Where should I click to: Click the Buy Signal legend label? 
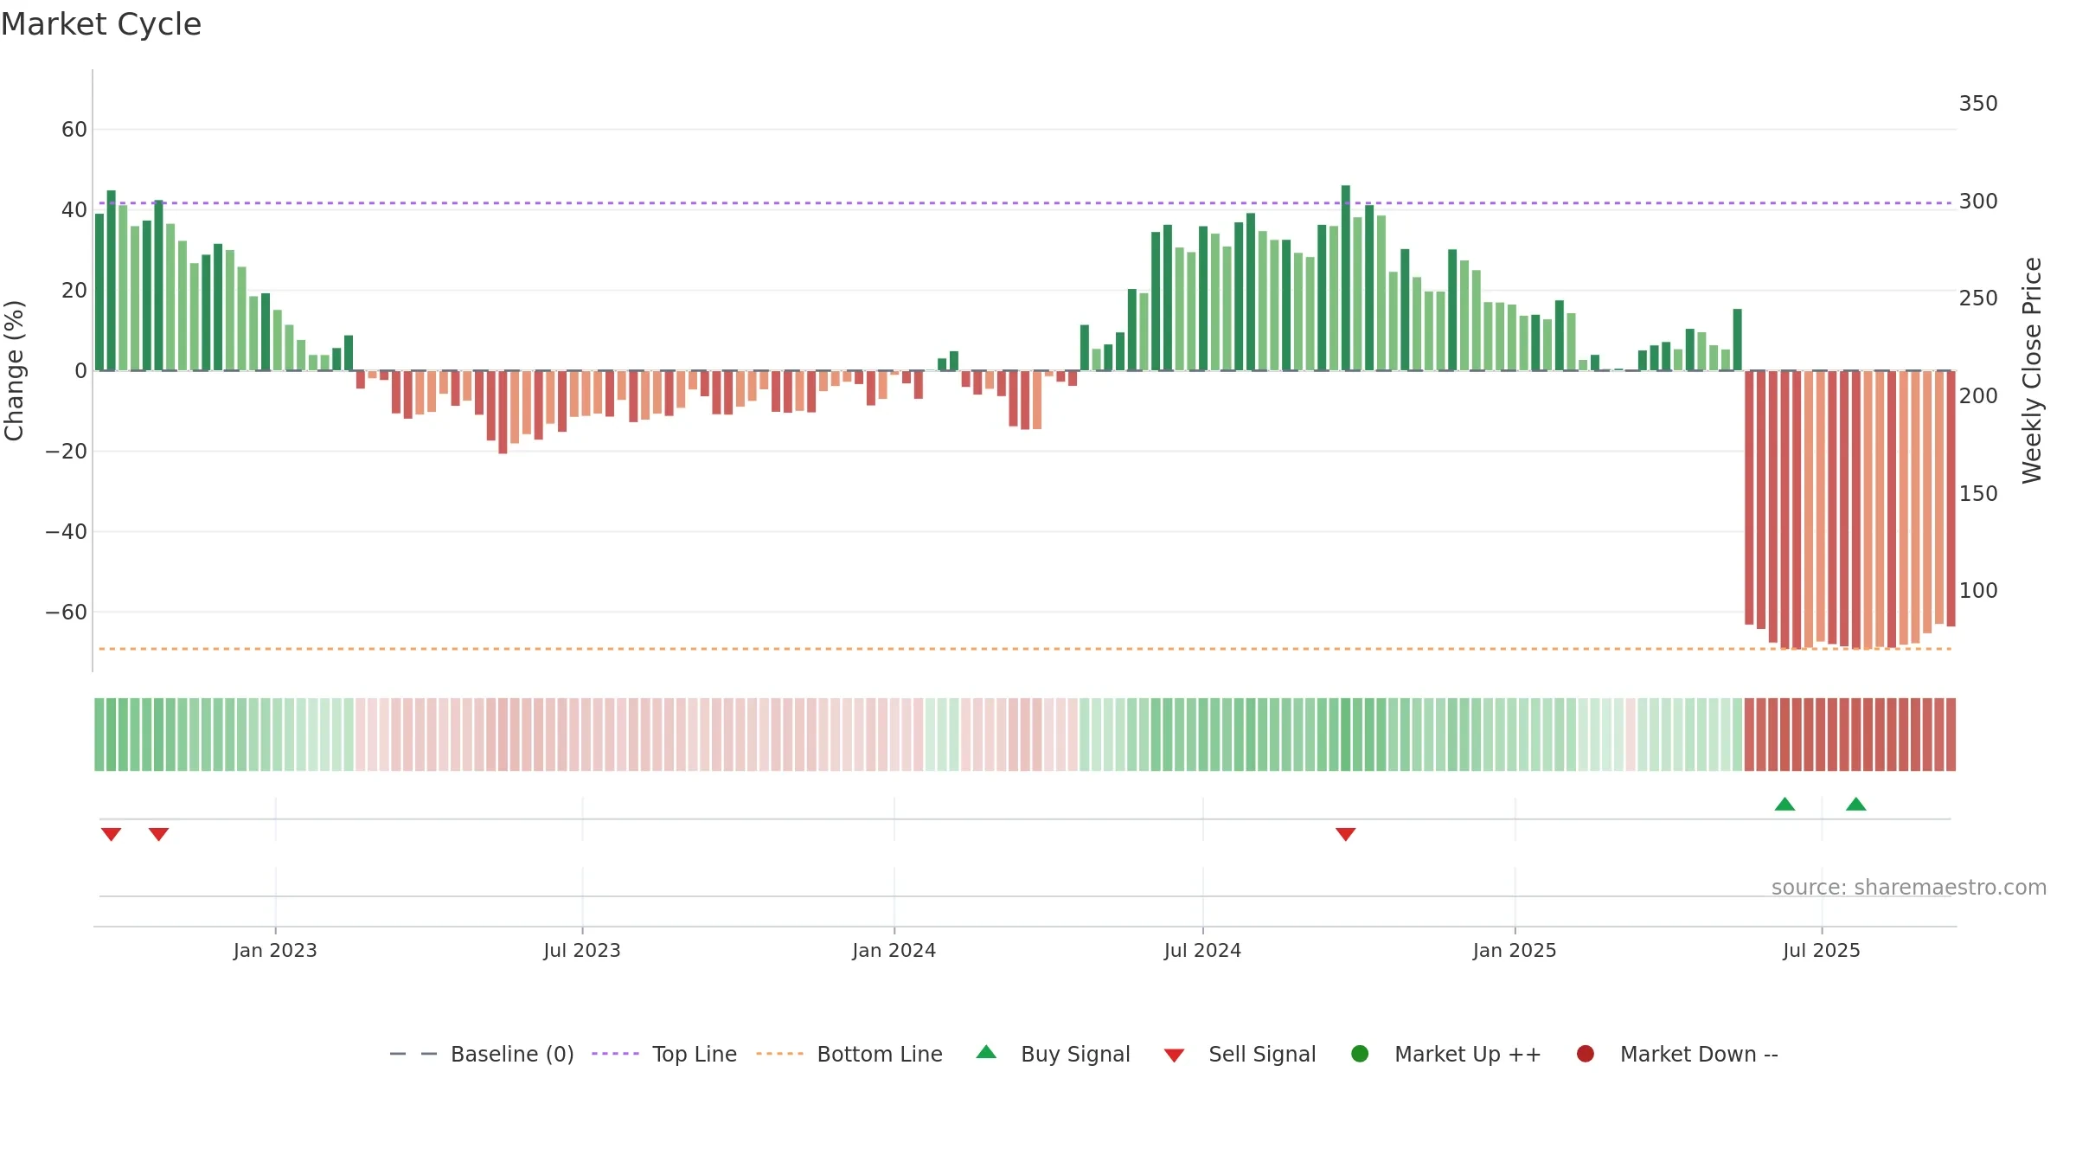coord(1075,1054)
